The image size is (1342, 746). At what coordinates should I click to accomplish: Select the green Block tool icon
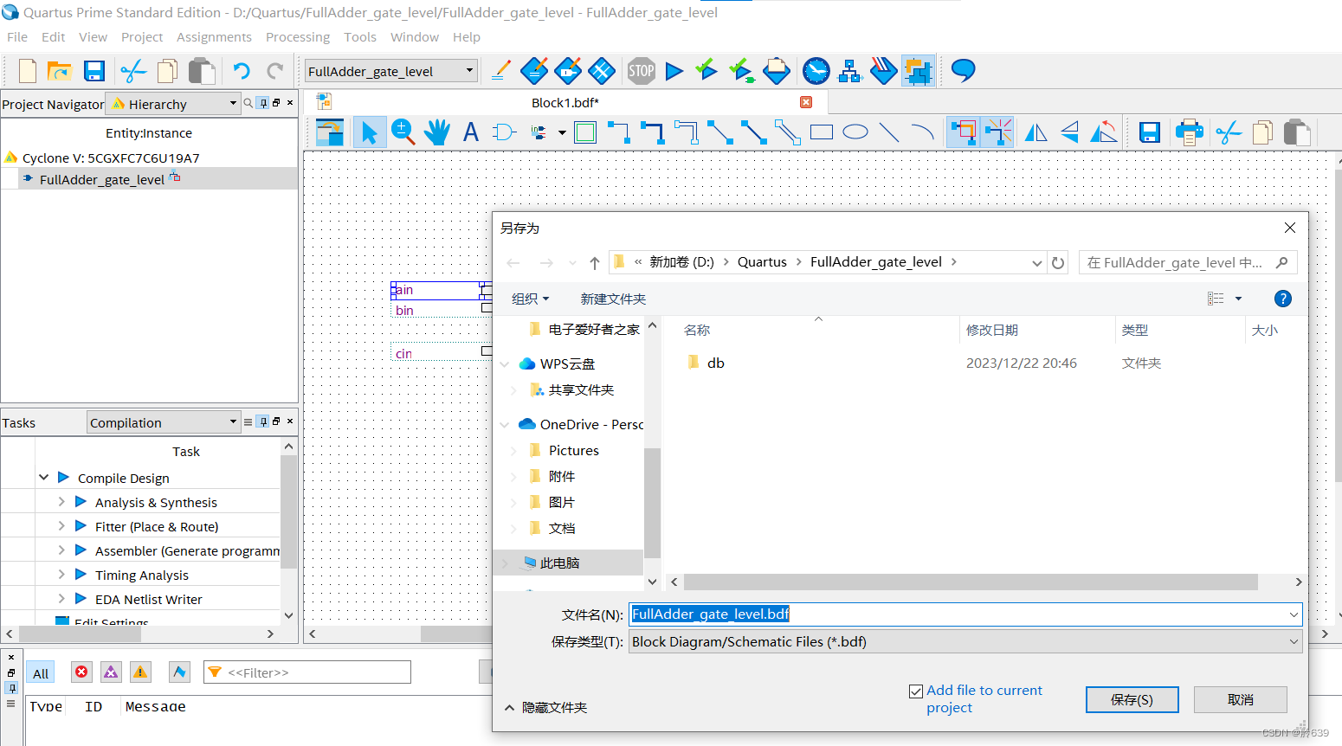pyautogui.click(x=585, y=132)
